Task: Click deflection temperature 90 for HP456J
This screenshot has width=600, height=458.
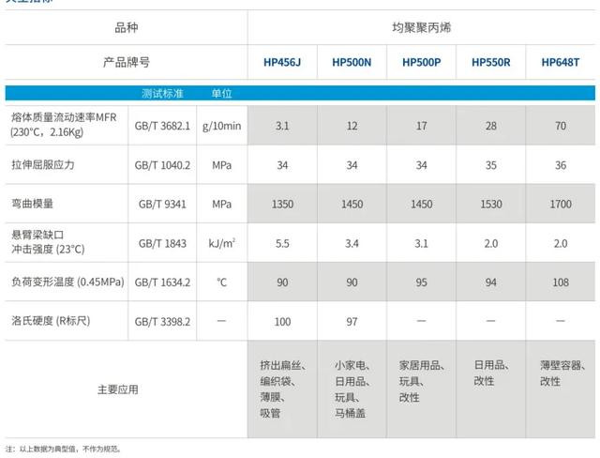Action: (282, 282)
